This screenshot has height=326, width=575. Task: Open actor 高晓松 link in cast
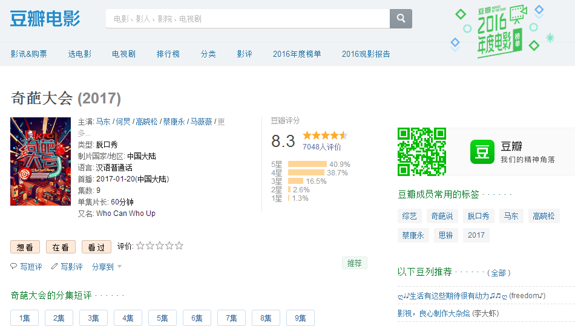pos(146,122)
